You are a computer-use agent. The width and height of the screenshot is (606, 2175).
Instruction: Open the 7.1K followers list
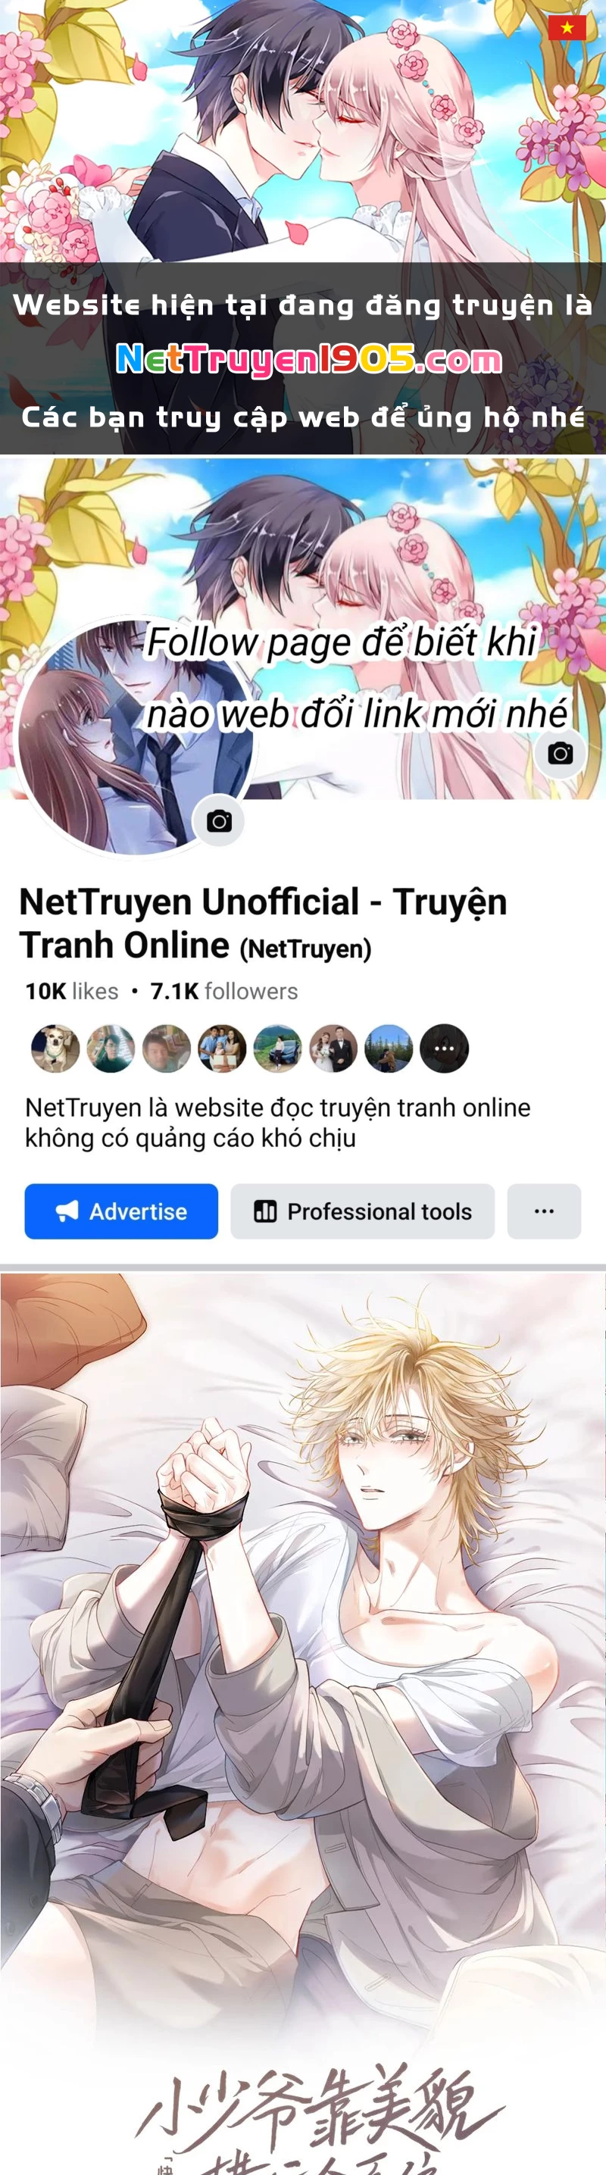tap(223, 991)
